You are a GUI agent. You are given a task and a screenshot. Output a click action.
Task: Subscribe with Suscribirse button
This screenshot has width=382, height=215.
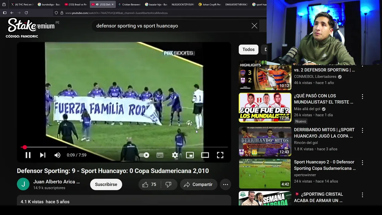click(106, 185)
